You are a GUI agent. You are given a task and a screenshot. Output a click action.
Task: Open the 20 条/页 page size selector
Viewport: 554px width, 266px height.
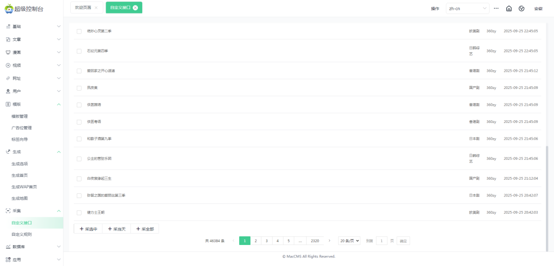pyautogui.click(x=349, y=241)
